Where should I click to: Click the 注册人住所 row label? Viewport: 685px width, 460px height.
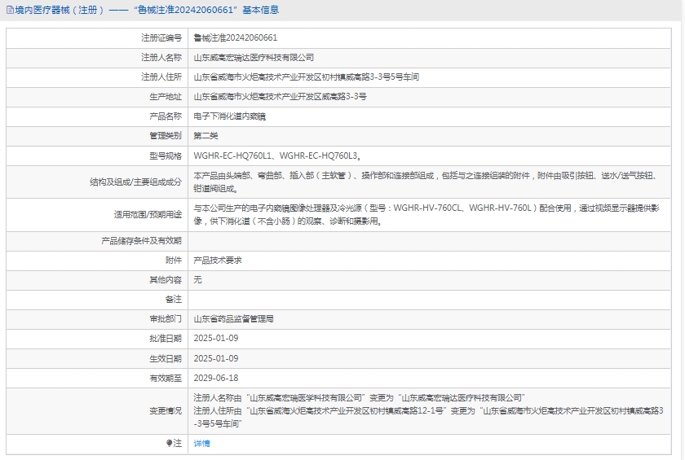pyautogui.click(x=161, y=77)
